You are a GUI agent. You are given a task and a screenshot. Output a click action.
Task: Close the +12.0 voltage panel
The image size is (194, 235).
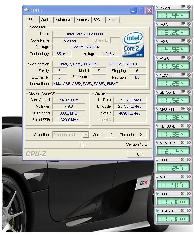tap(189, 58)
